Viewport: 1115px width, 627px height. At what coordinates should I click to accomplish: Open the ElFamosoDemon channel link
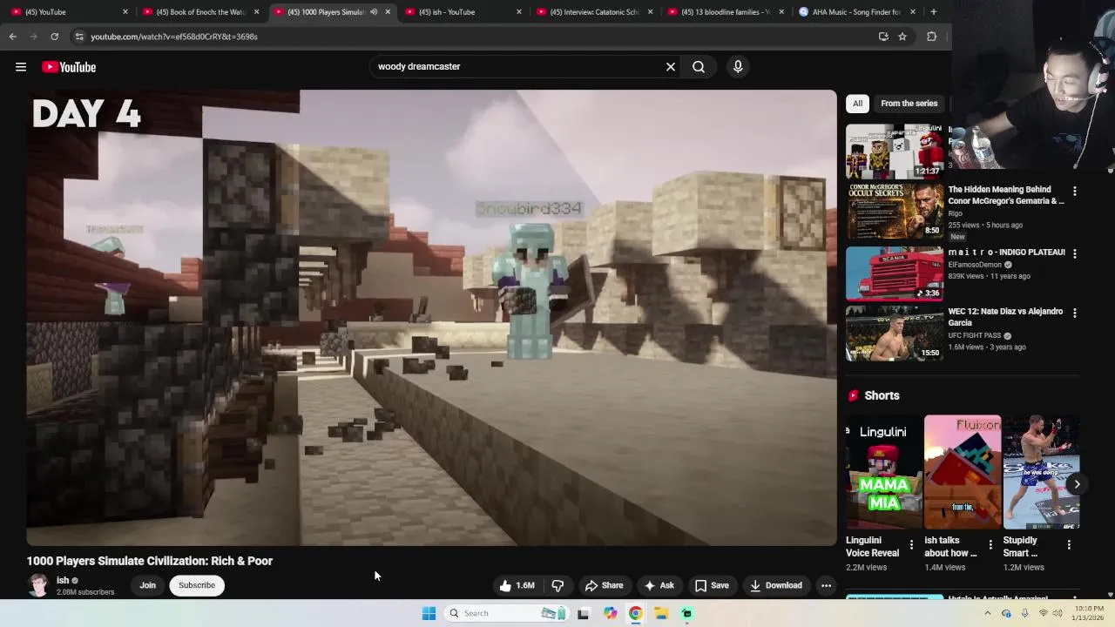(x=975, y=265)
